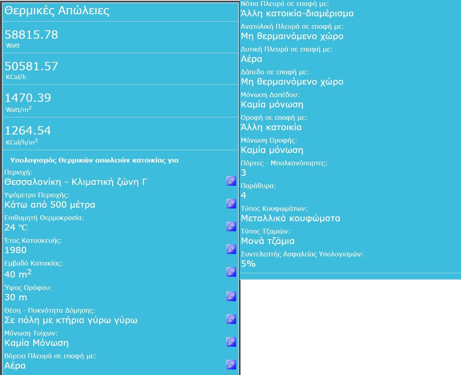This screenshot has height=375, width=461.
Task: Click Καμία μόνωση under Μόνωση Δαπέδου
Action: pyautogui.click(x=272, y=105)
